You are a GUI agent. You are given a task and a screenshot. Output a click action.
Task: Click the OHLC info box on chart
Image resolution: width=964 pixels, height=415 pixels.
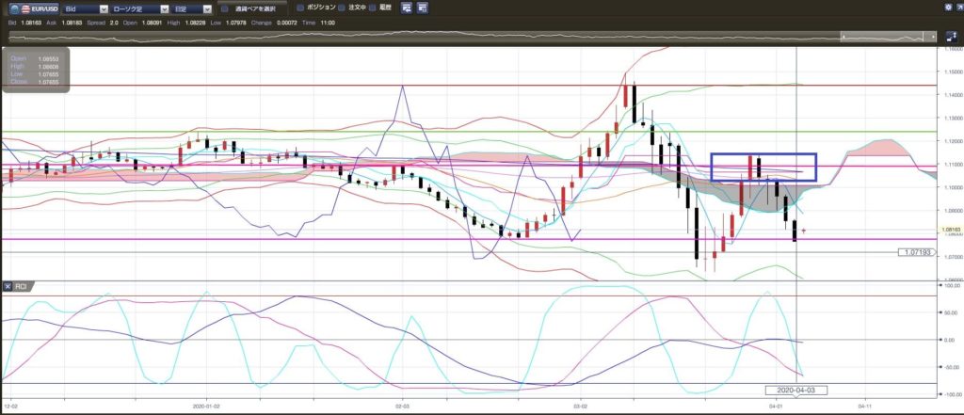click(36, 70)
